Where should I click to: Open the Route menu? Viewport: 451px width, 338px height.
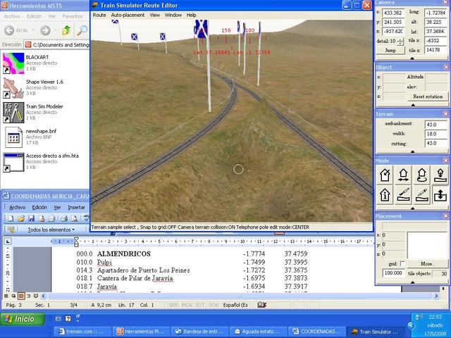pos(99,14)
